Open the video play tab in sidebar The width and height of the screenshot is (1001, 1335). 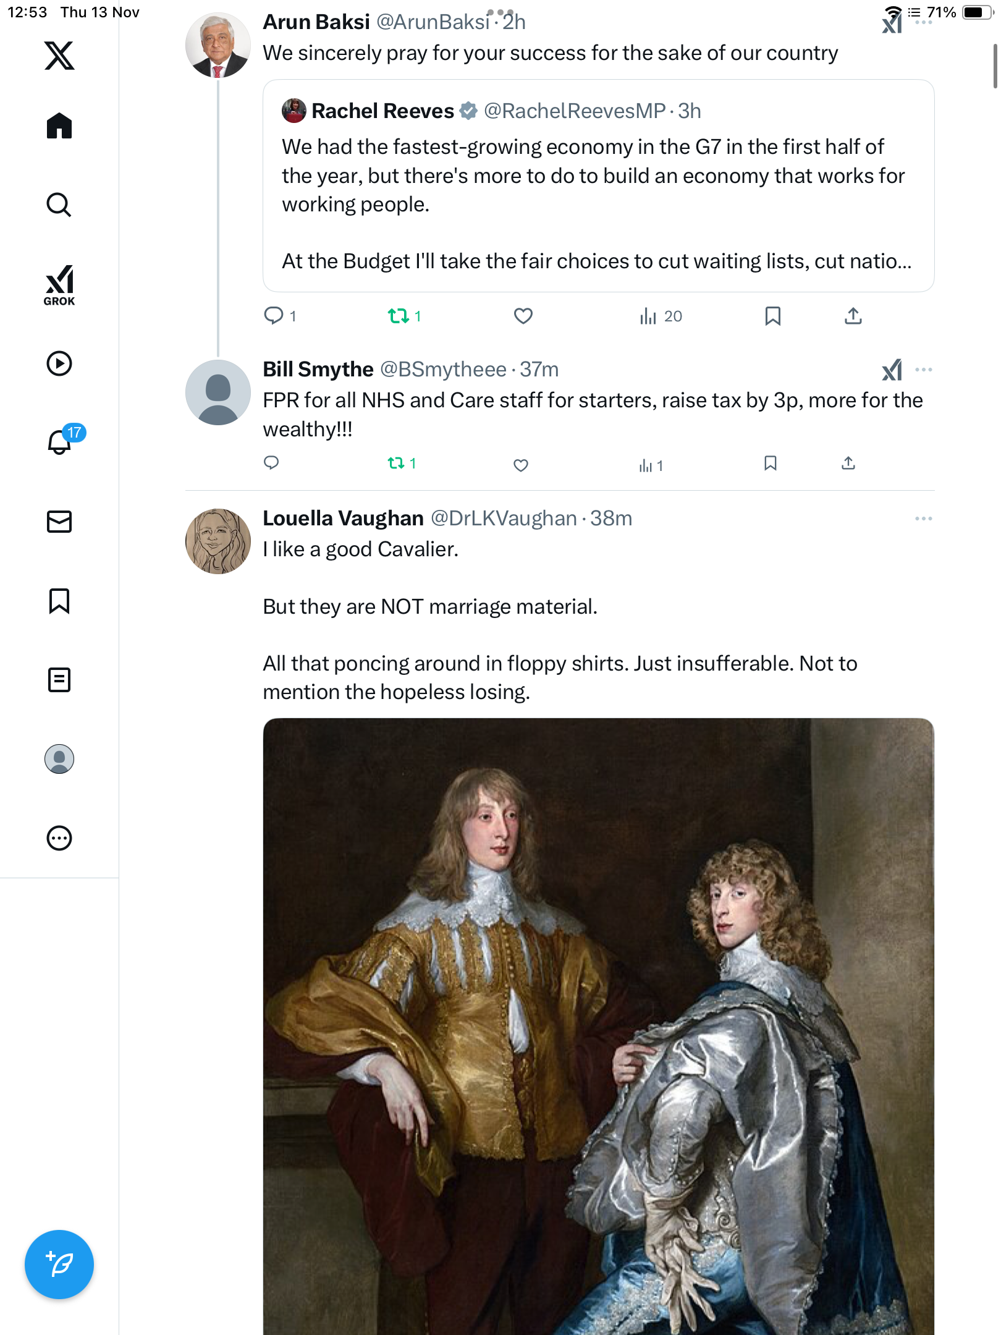pyautogui.click(x=59, y=363)
